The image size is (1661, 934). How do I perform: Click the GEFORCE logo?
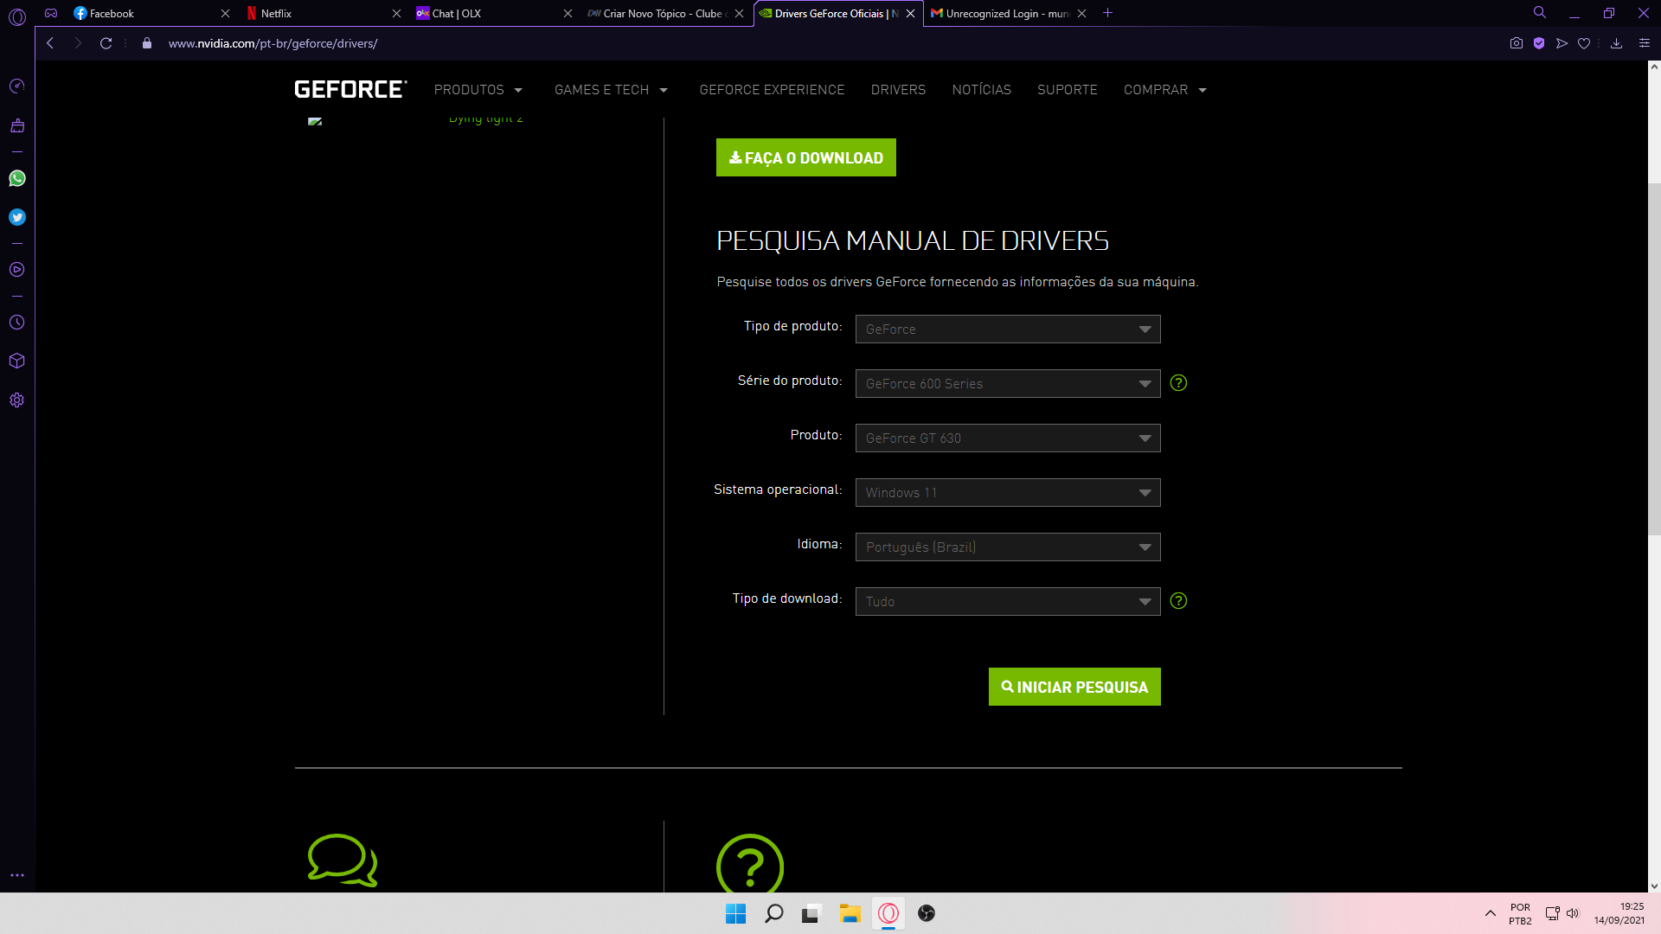tap(350, 90)
